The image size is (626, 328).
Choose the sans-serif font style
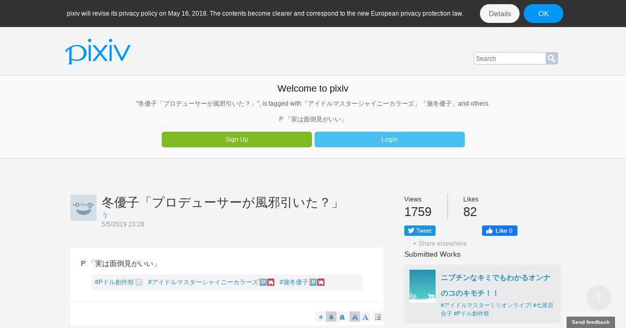(x=355, y=317)
